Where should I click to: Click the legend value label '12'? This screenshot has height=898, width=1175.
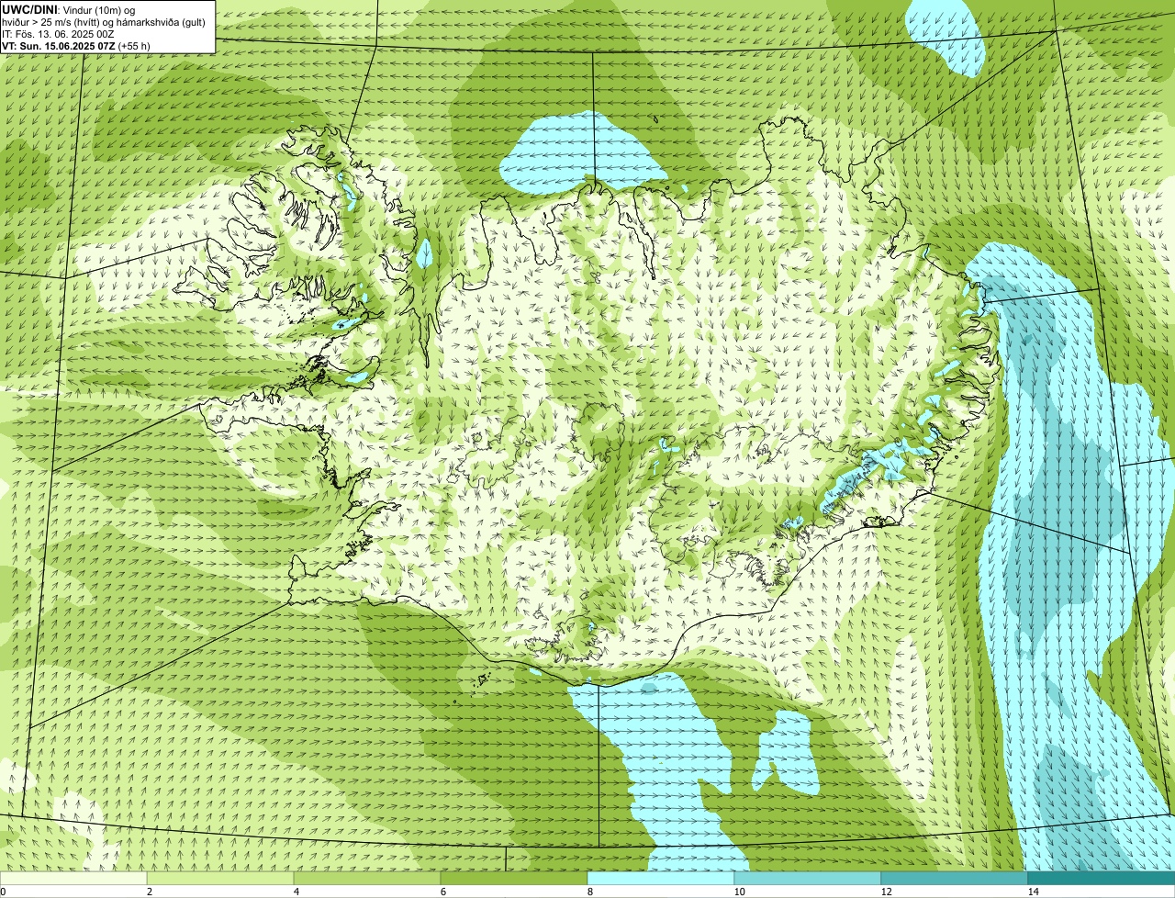pyautogui.click(x=886, y=892)
